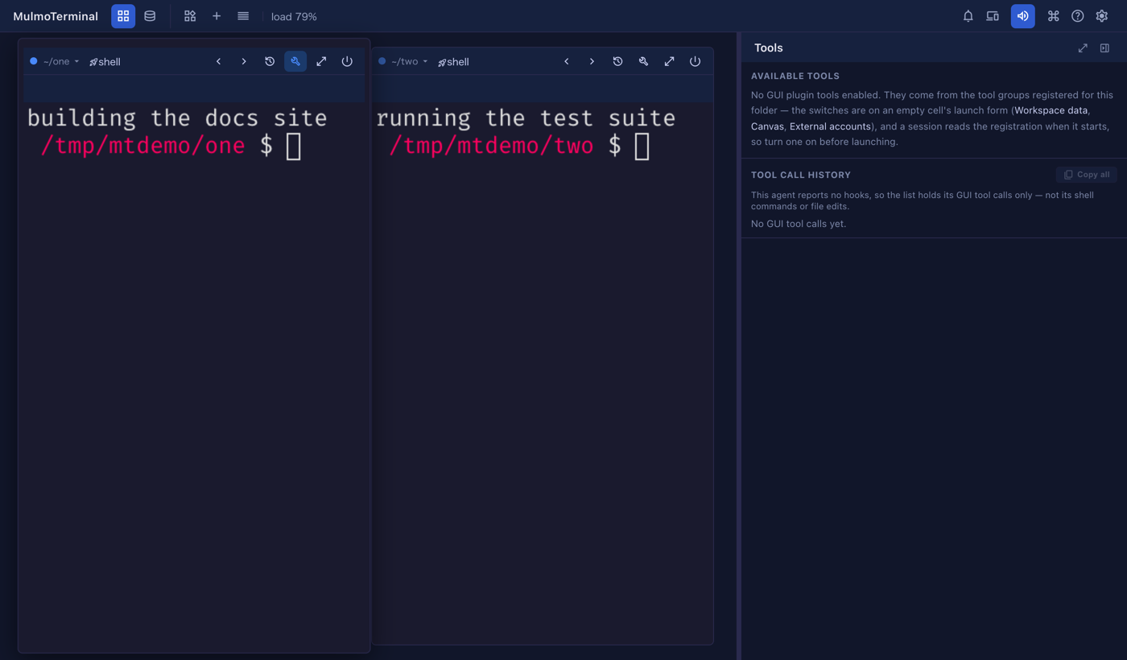Click the Copy all button
Screen dimensions: 1127x660
1087,175
